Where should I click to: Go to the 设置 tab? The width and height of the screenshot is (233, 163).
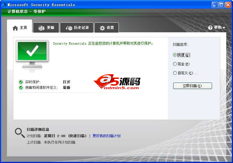point(107,27)
